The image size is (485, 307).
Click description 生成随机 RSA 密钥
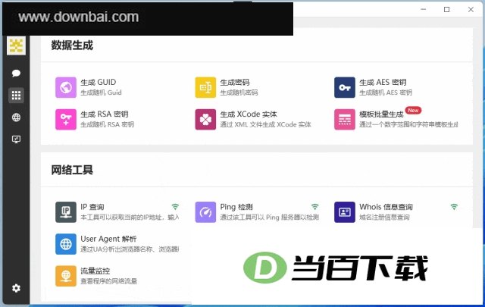click(x=107, y=124)
